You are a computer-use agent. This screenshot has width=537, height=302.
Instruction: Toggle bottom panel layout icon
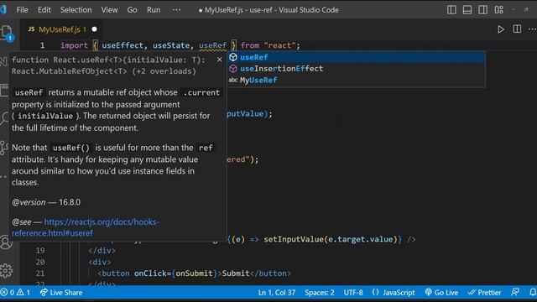tap(467, 10)
